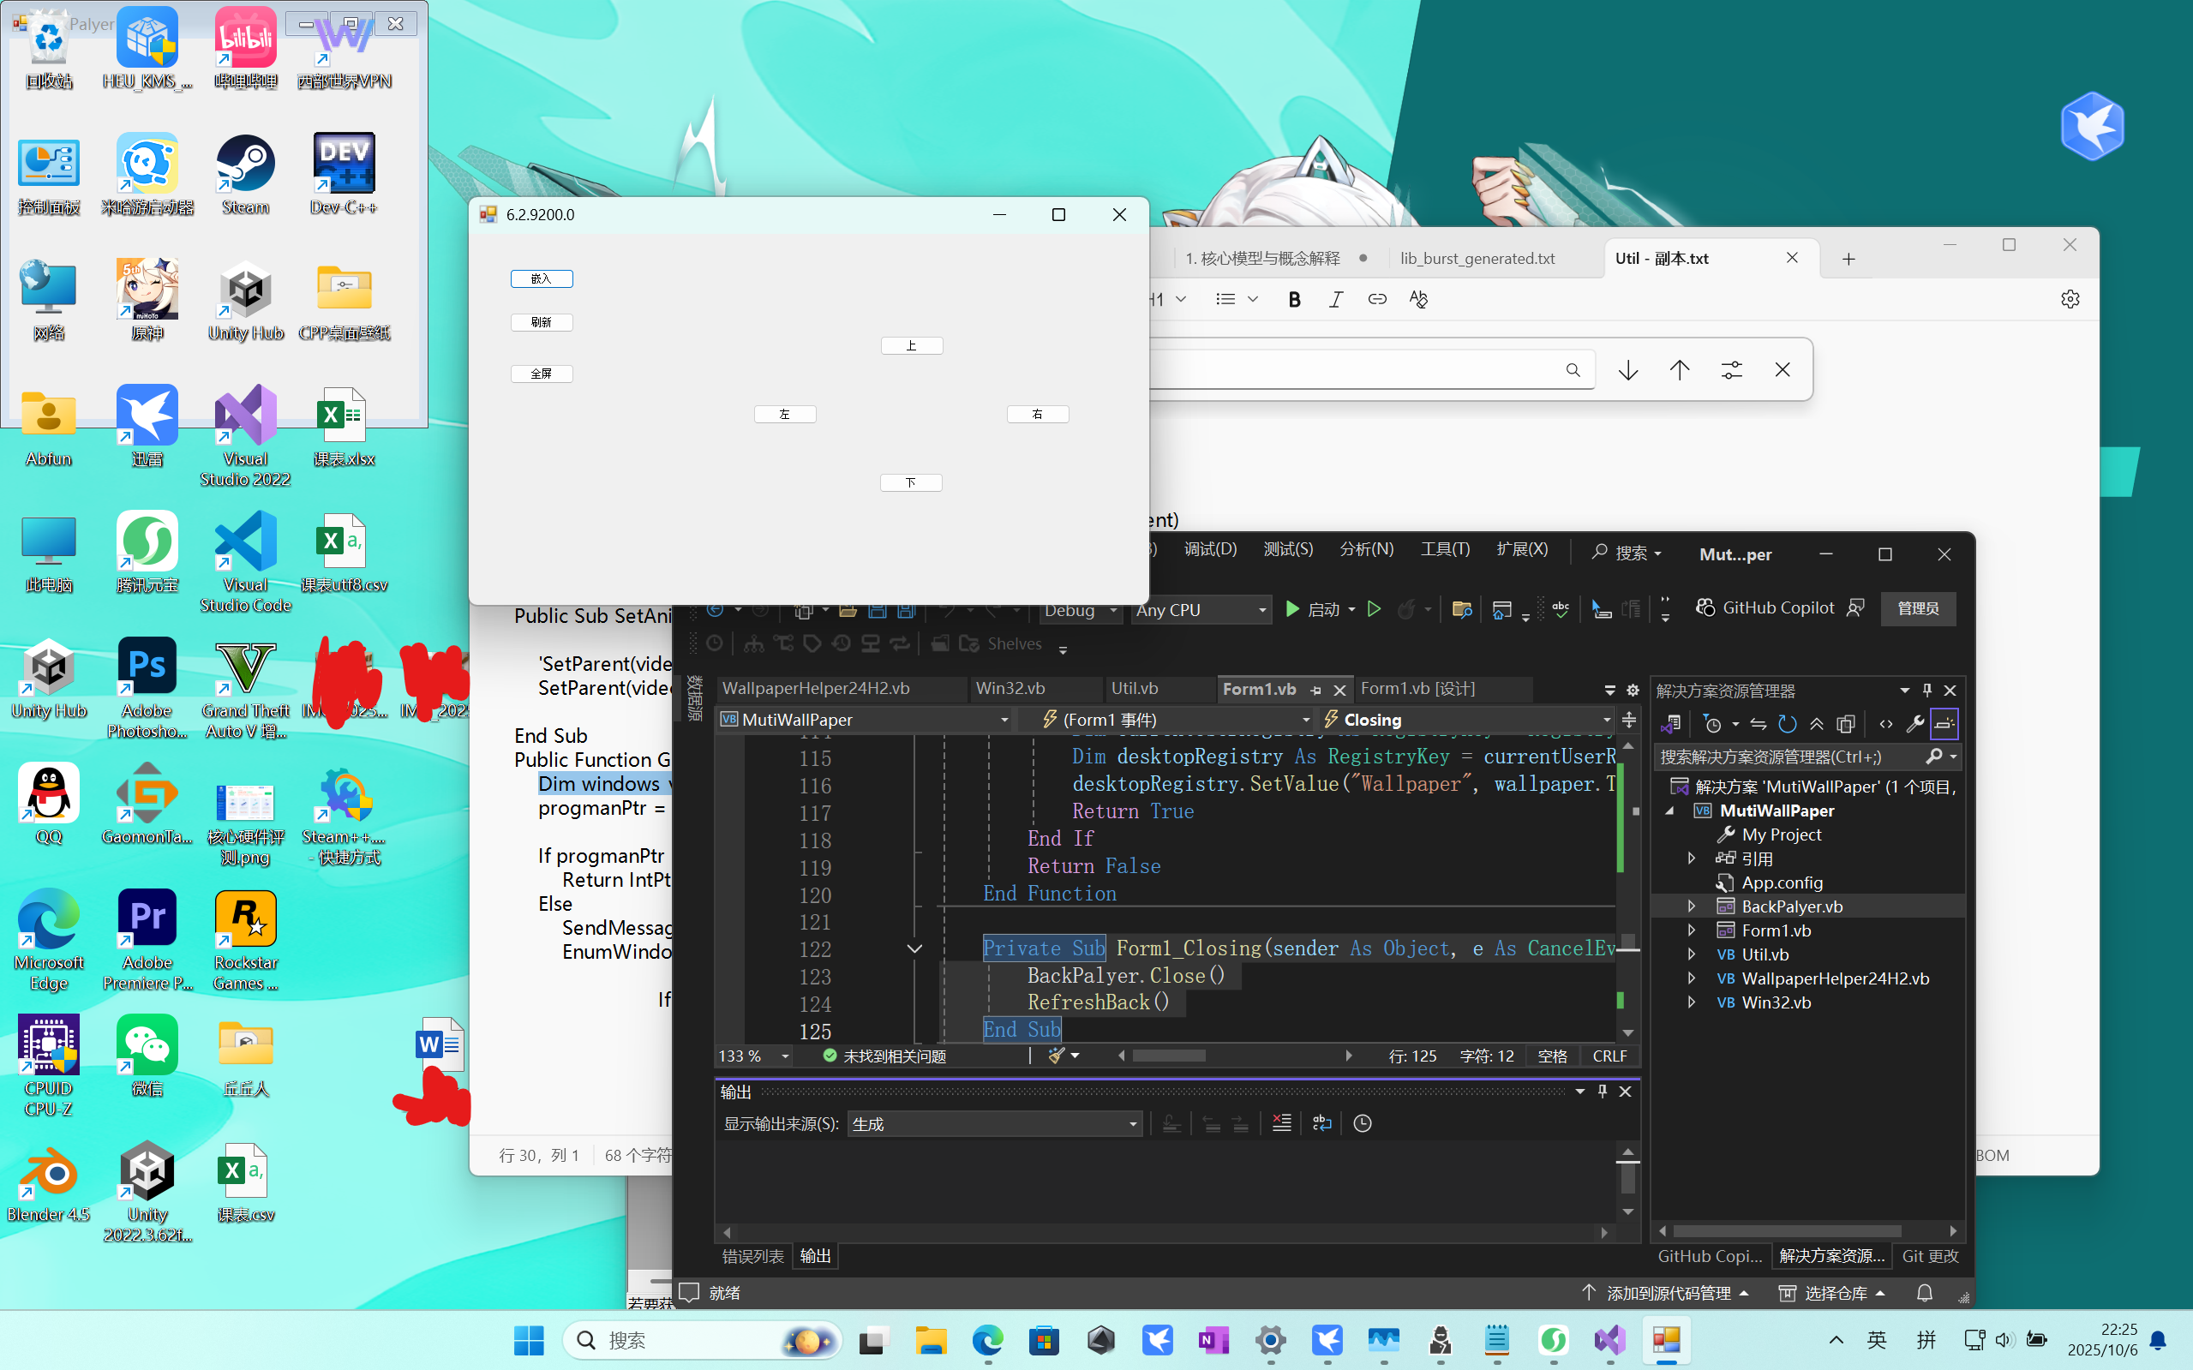This screenshot has height=1370, width=2193.
Task: Toggle the Form1.vb tab pin
Action: point(1315,690)
